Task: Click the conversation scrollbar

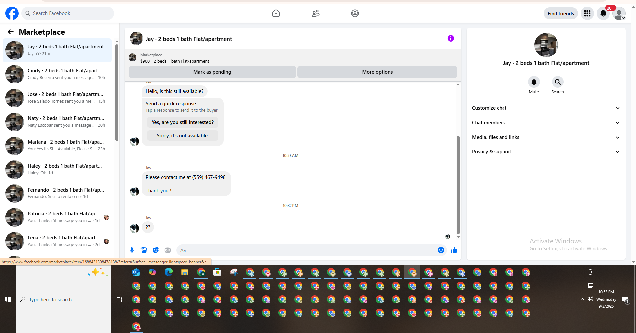Action: click(x=458, y=185)
